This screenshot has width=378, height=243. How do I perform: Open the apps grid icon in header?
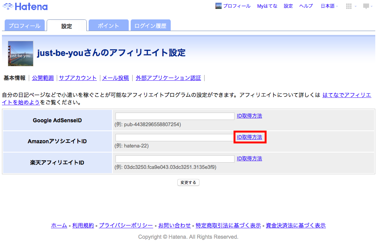pos(348,6)
